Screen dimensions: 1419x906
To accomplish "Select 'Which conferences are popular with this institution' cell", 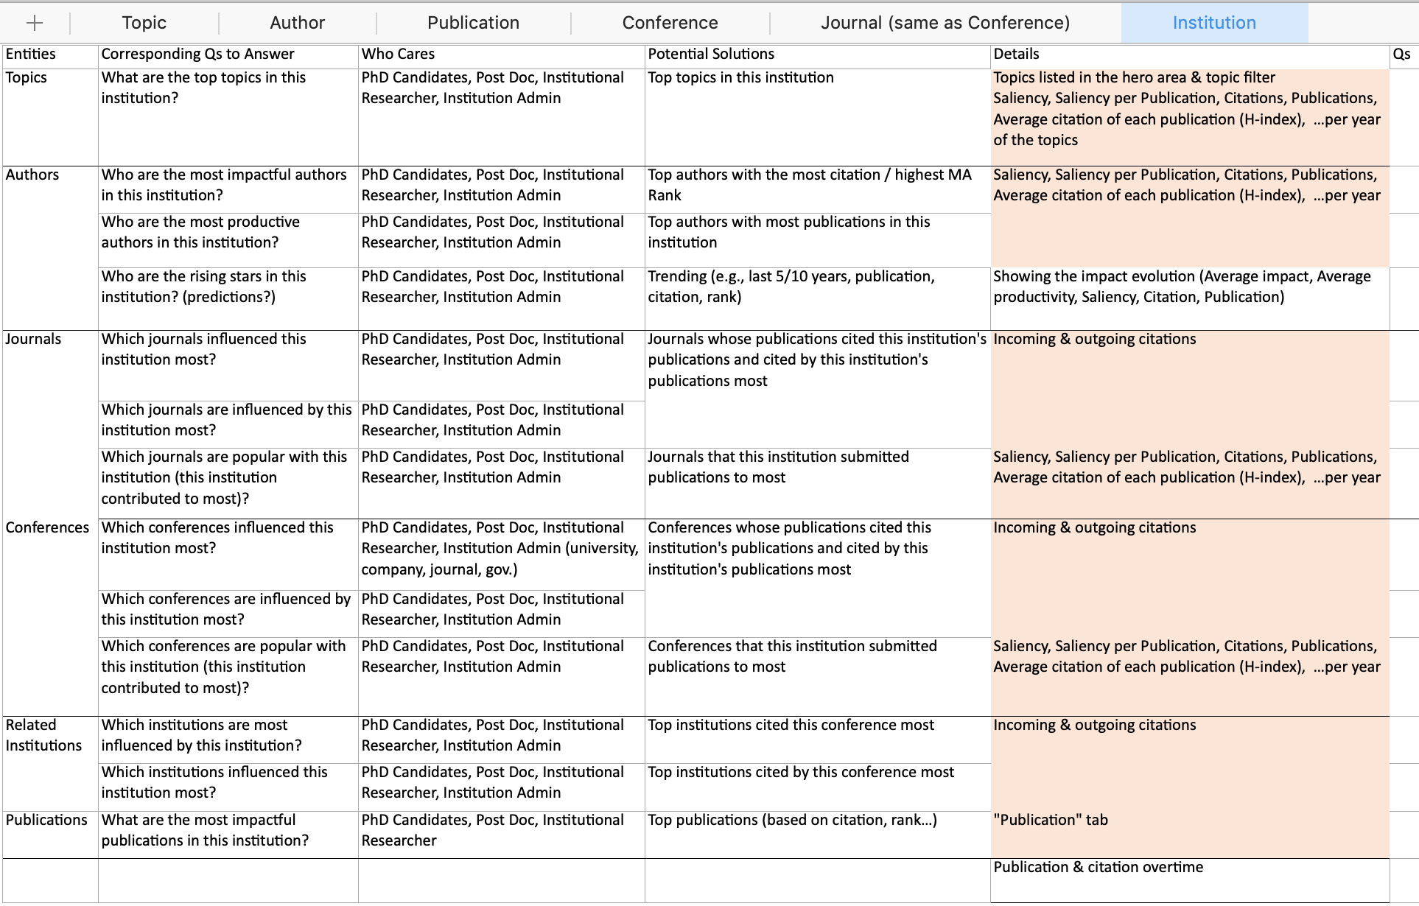I will tap(228, 676).
